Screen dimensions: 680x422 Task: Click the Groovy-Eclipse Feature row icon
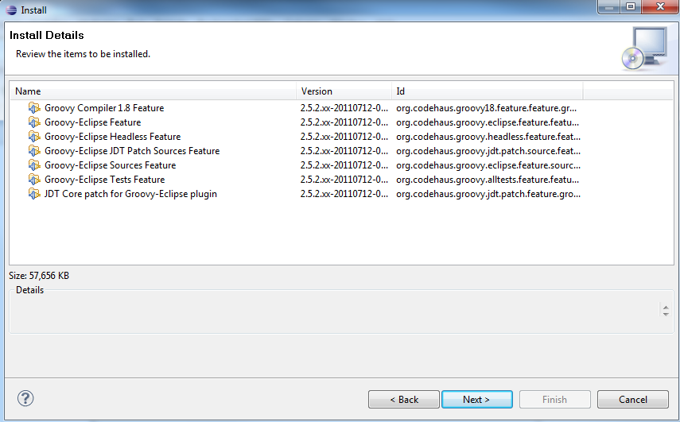pyautogui.click(x=34, y=122)
